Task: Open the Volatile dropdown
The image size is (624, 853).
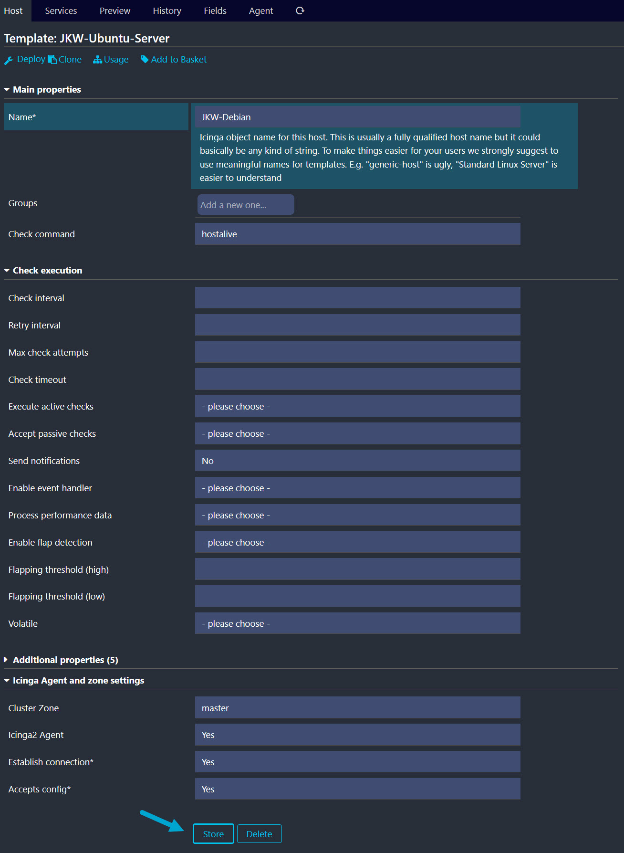Action: coord(357,623)
